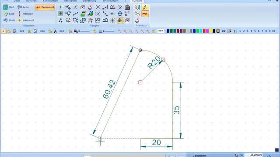Toggle the orange bar icon in Mehrfach
280x157 pixels.
(145, 14)
